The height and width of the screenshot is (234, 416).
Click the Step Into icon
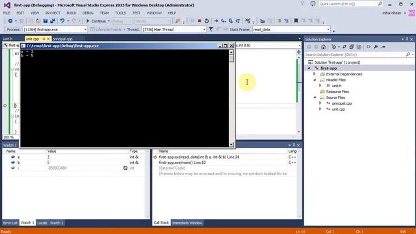point(224,21)
